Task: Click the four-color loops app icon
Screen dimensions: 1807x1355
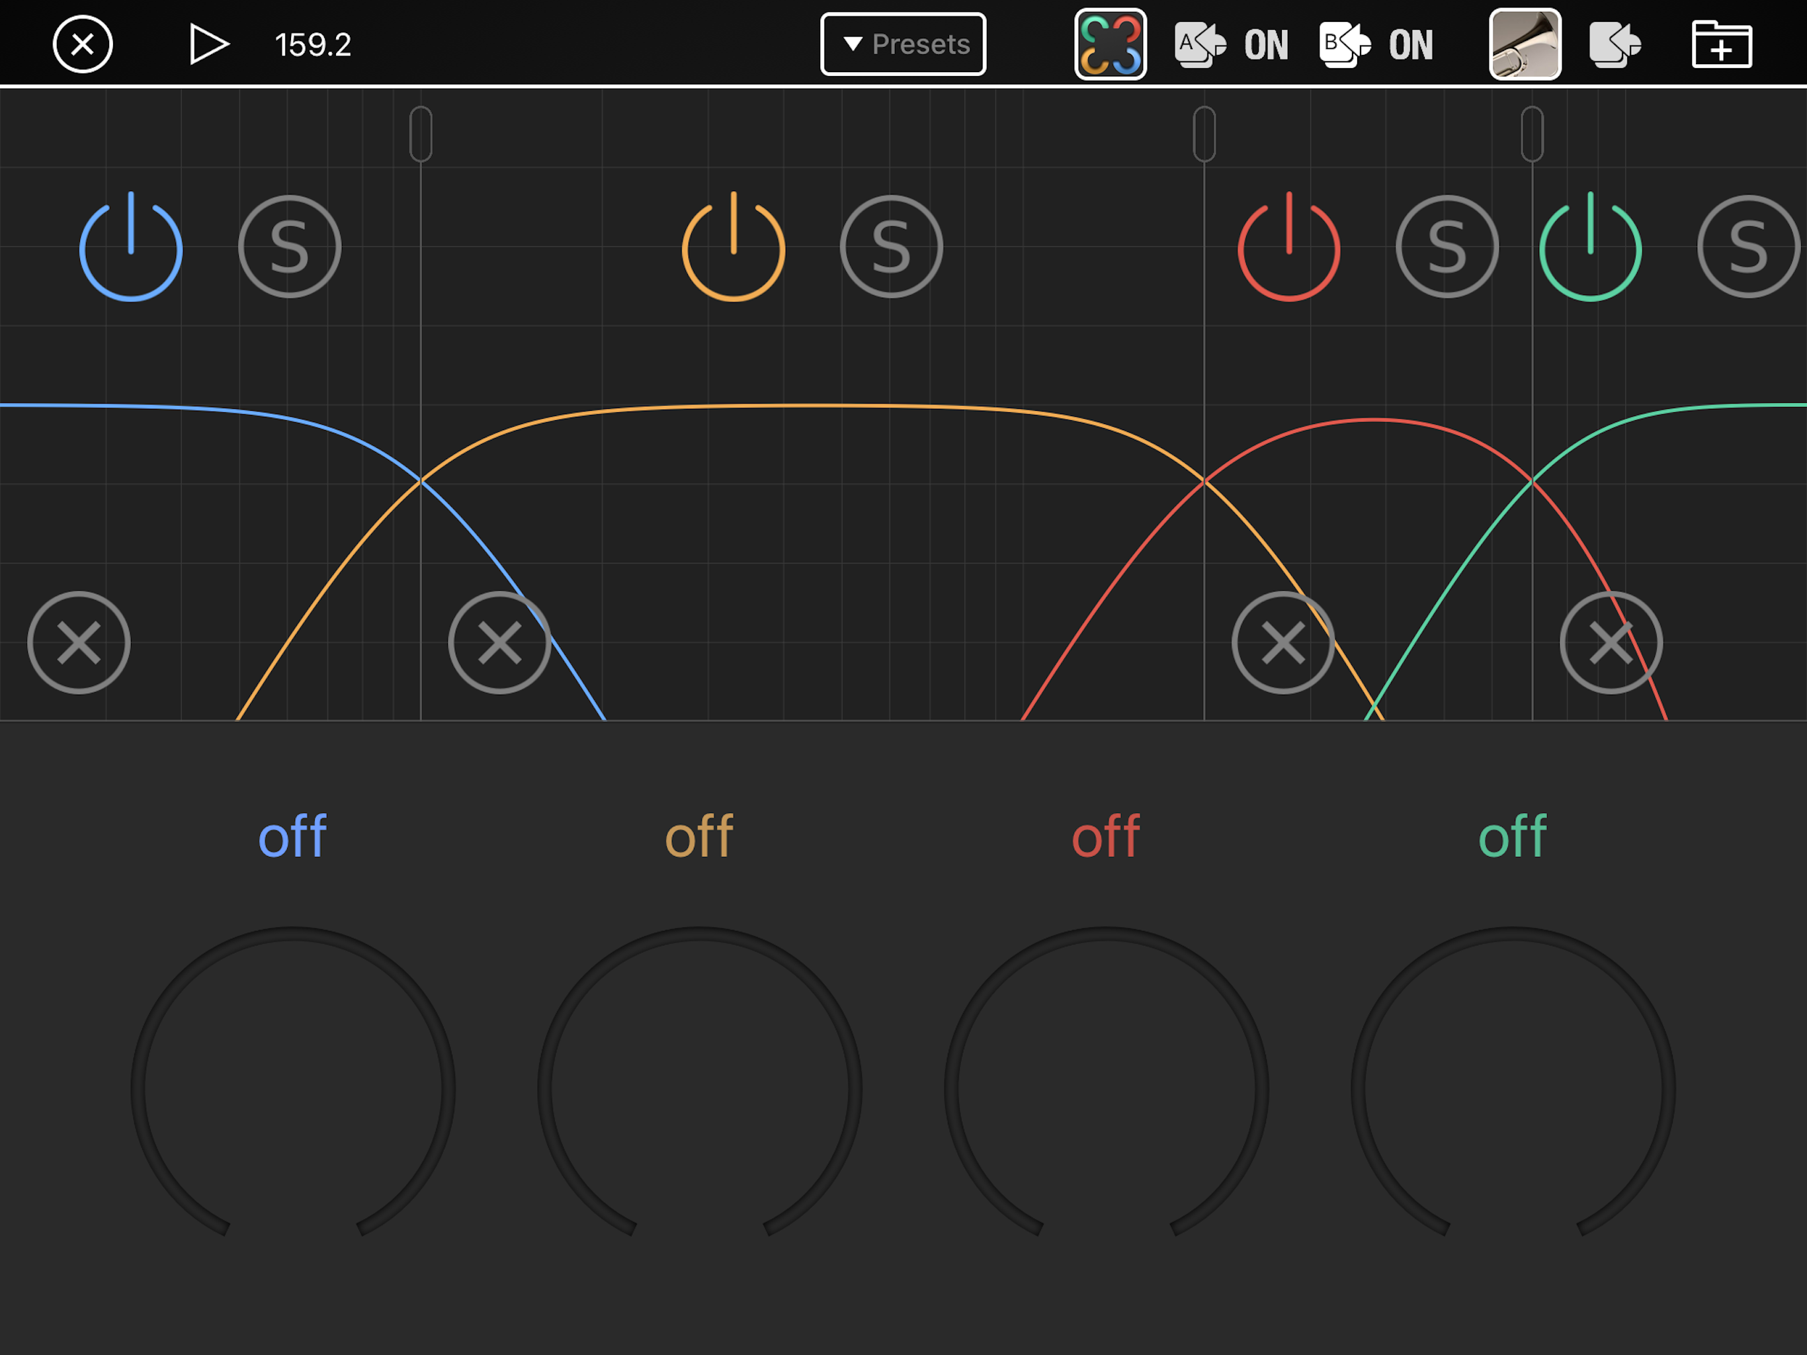Action: click(x=1110, y=44)
